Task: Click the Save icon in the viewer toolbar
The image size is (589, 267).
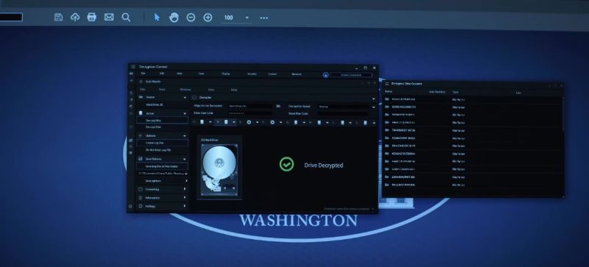Action: (58, 17)
